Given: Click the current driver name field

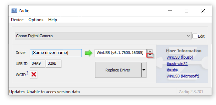Looking at the screenshot, I should click(56, 53).
